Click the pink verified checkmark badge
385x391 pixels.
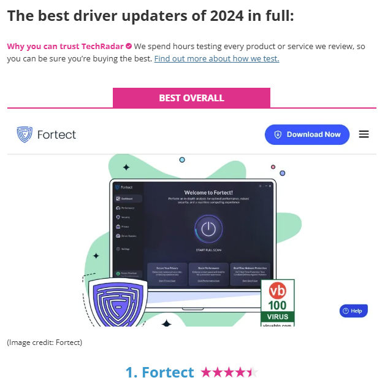pos(129,46)
